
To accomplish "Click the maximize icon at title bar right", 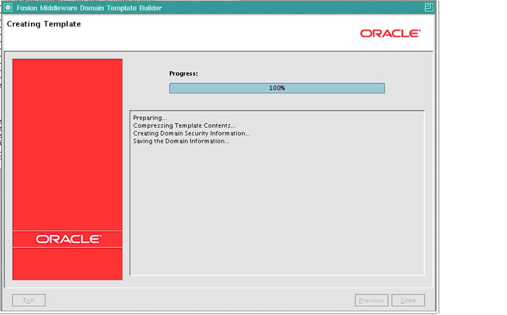I will coord(429,7).
